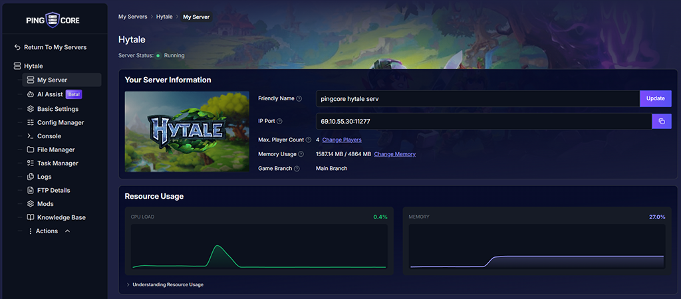
Task: Open Task Manager page
Action: pyautogui.click(x=58, y=163)
